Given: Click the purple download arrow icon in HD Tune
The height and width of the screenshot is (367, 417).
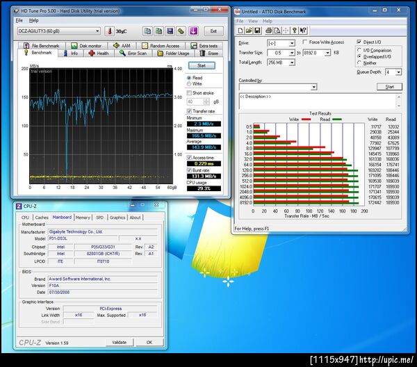Looking at the screenshot, I should click(x=193, y=31).
